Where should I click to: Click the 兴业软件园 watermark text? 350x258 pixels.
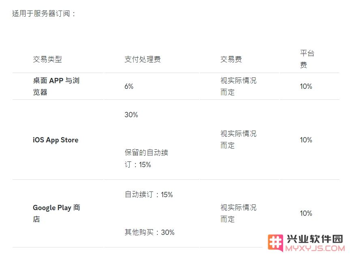pos(315,239)
